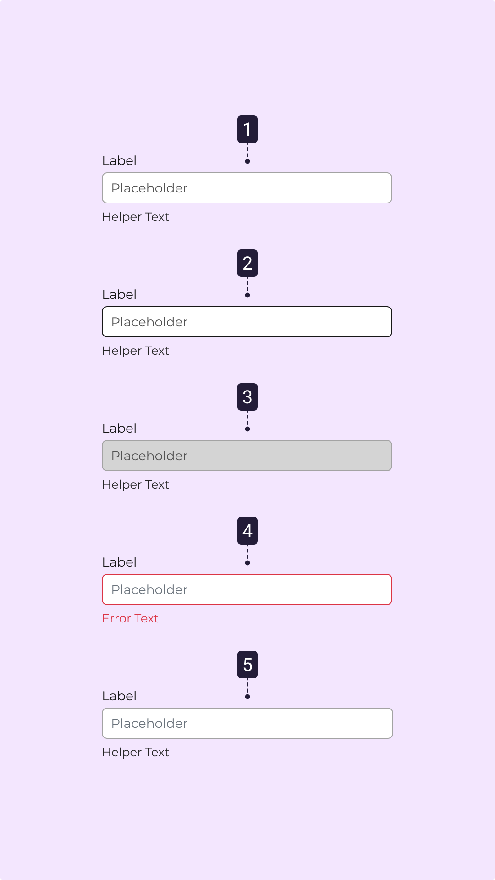Click the gray disabled input field
This screenshot has height=880, width=495.
(x=247, y=456)
